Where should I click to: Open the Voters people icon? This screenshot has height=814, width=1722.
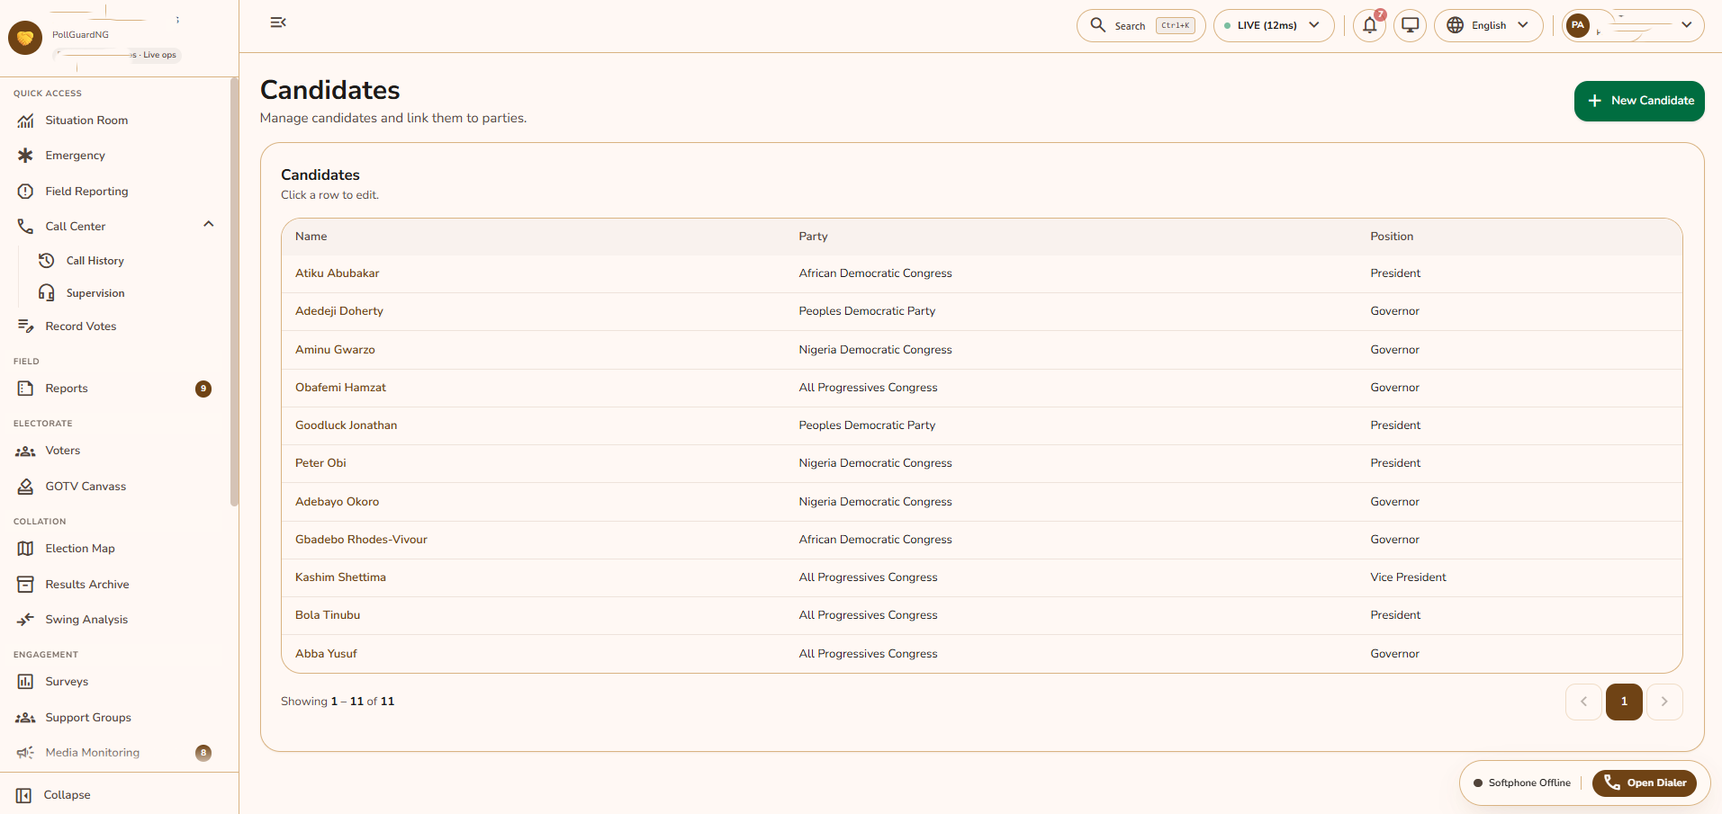point(25,451)
